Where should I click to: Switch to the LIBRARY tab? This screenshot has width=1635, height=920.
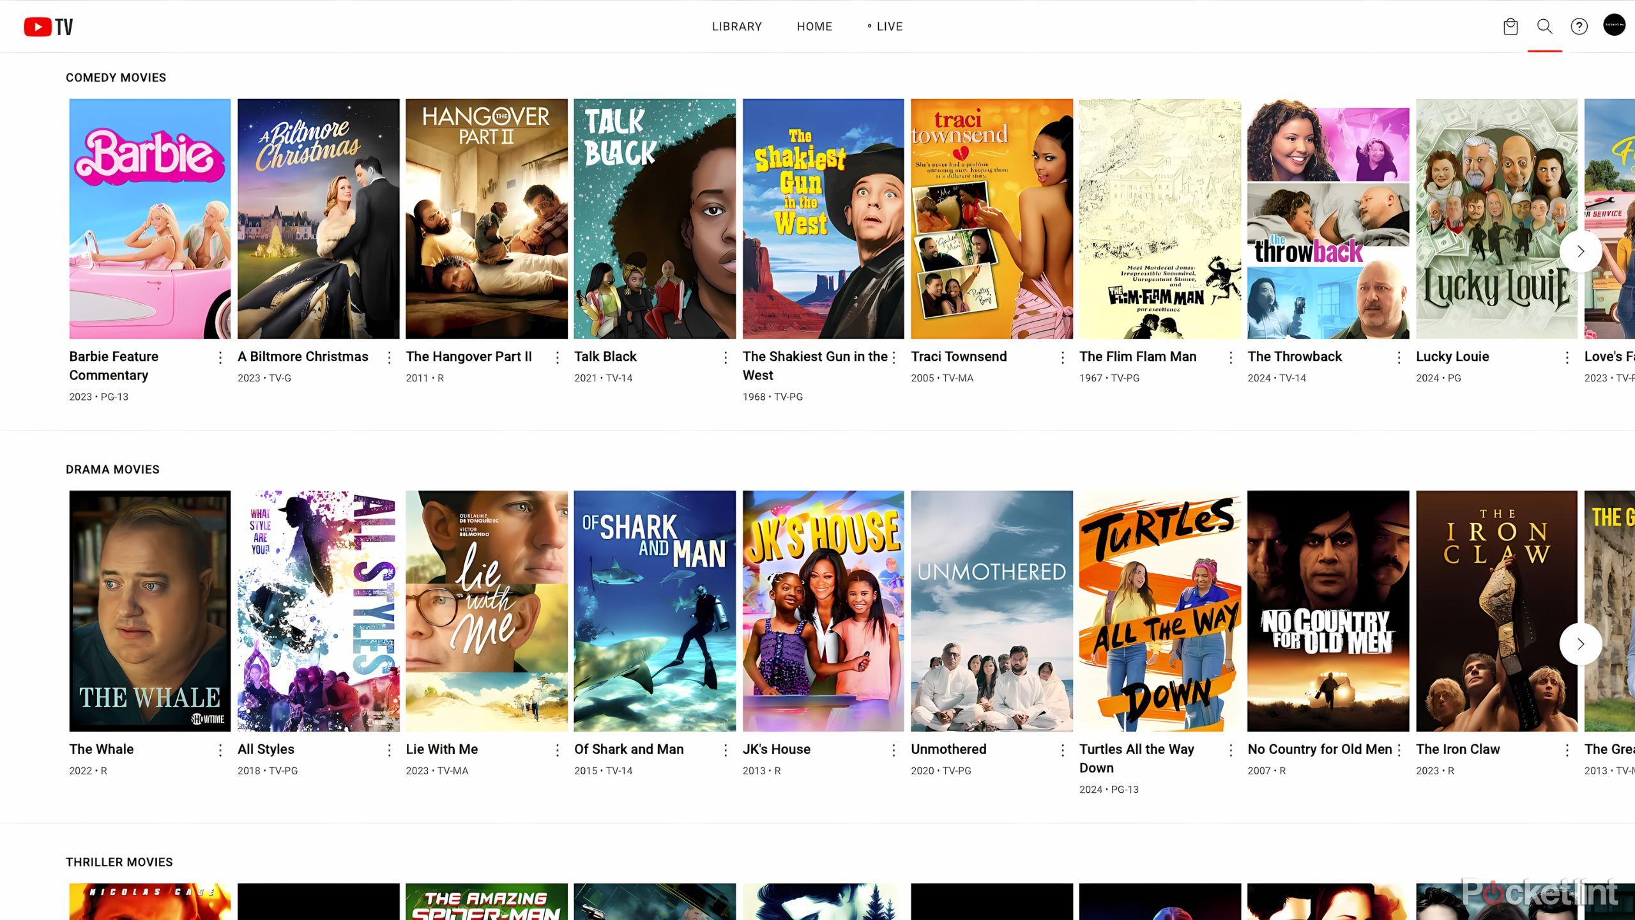(x=737, y=26)
